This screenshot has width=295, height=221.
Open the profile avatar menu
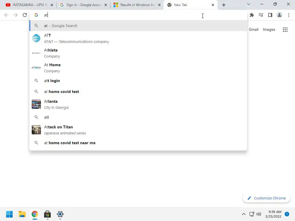pyautogui.click(x=279, y=15)
